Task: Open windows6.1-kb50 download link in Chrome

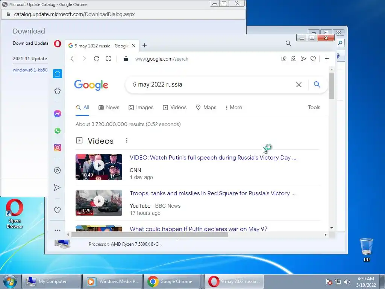Action: tap(30, 70)
